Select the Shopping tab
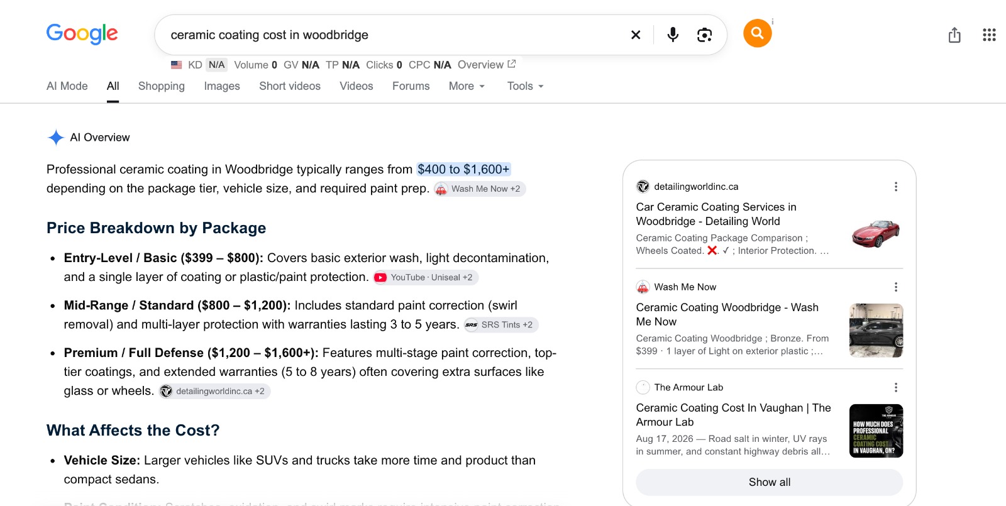 tap(162, 86)
